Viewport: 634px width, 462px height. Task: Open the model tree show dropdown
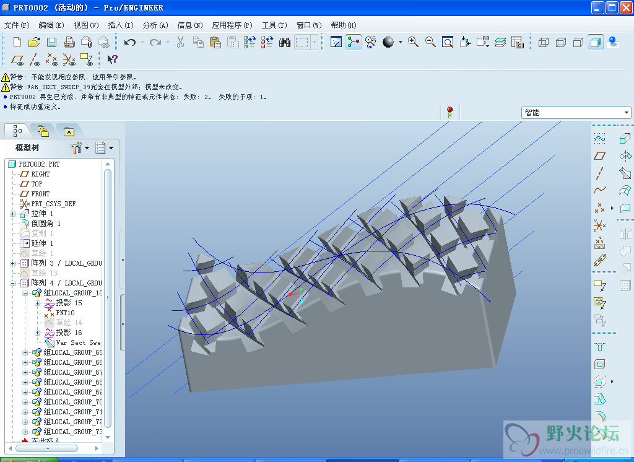tap(104, 148)
